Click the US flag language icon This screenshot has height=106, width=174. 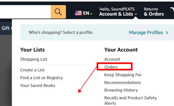pos(78,13)
